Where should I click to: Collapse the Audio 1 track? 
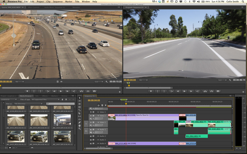[98, 130]
